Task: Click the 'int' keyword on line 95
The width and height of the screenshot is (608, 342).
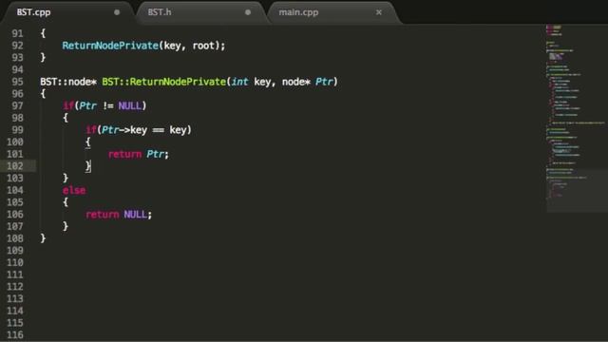Action: (240, 82)
